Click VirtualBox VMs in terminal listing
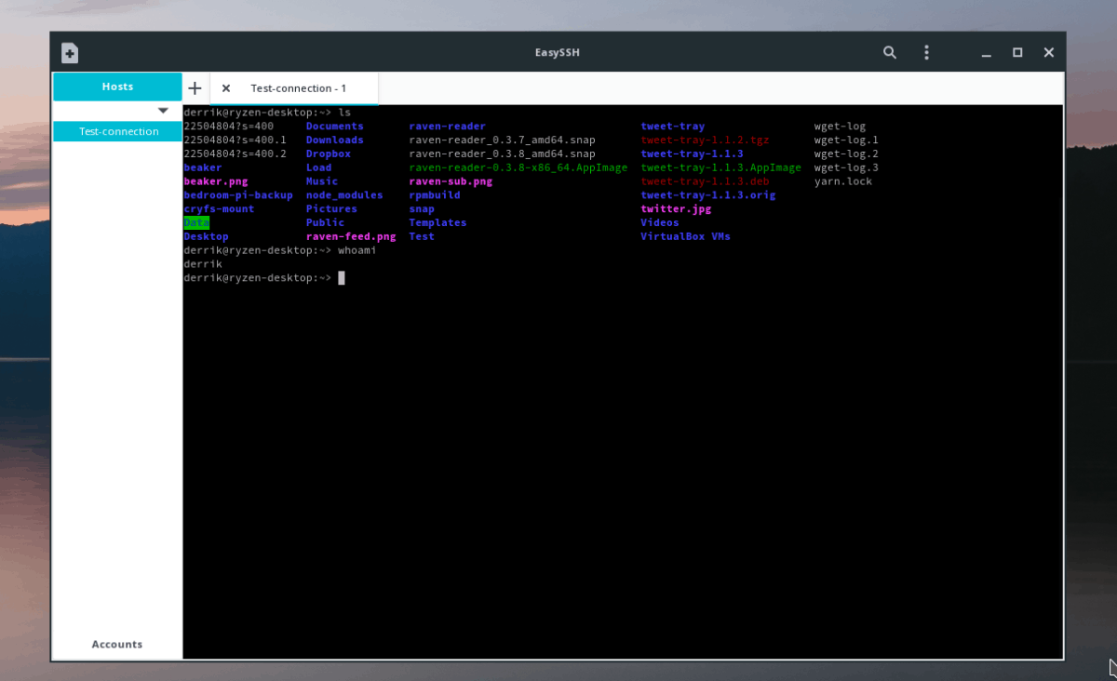 coord(685,236)
